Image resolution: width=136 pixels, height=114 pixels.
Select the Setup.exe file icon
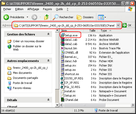pyautogui.click(x=62, y=35)
